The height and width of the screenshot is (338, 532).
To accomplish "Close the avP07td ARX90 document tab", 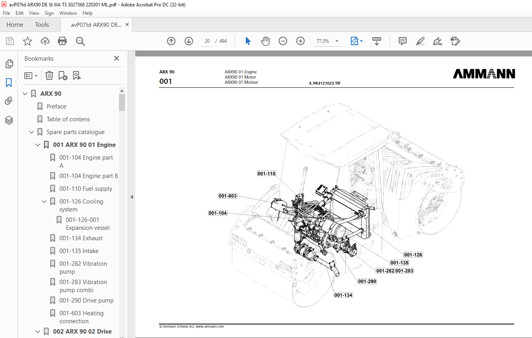I will [x=127, y=25].
